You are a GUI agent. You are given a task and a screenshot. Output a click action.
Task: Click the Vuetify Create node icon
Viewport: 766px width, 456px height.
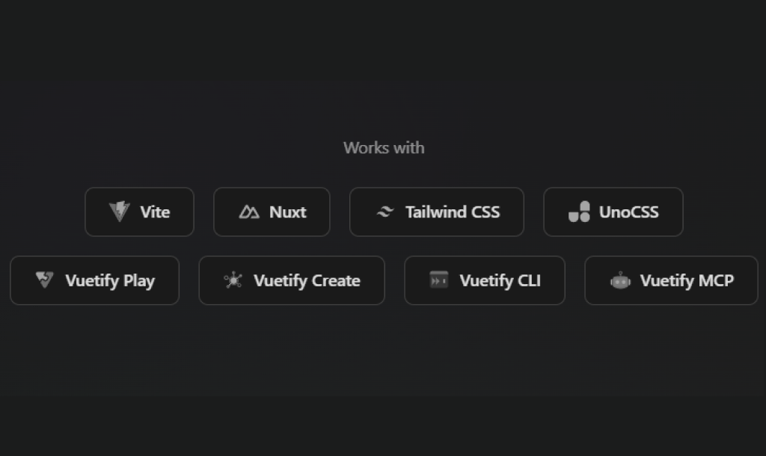[233, 280]
